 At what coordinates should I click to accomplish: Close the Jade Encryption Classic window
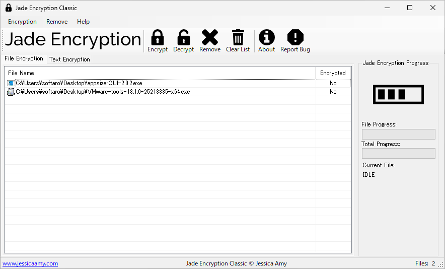point(433,8)
